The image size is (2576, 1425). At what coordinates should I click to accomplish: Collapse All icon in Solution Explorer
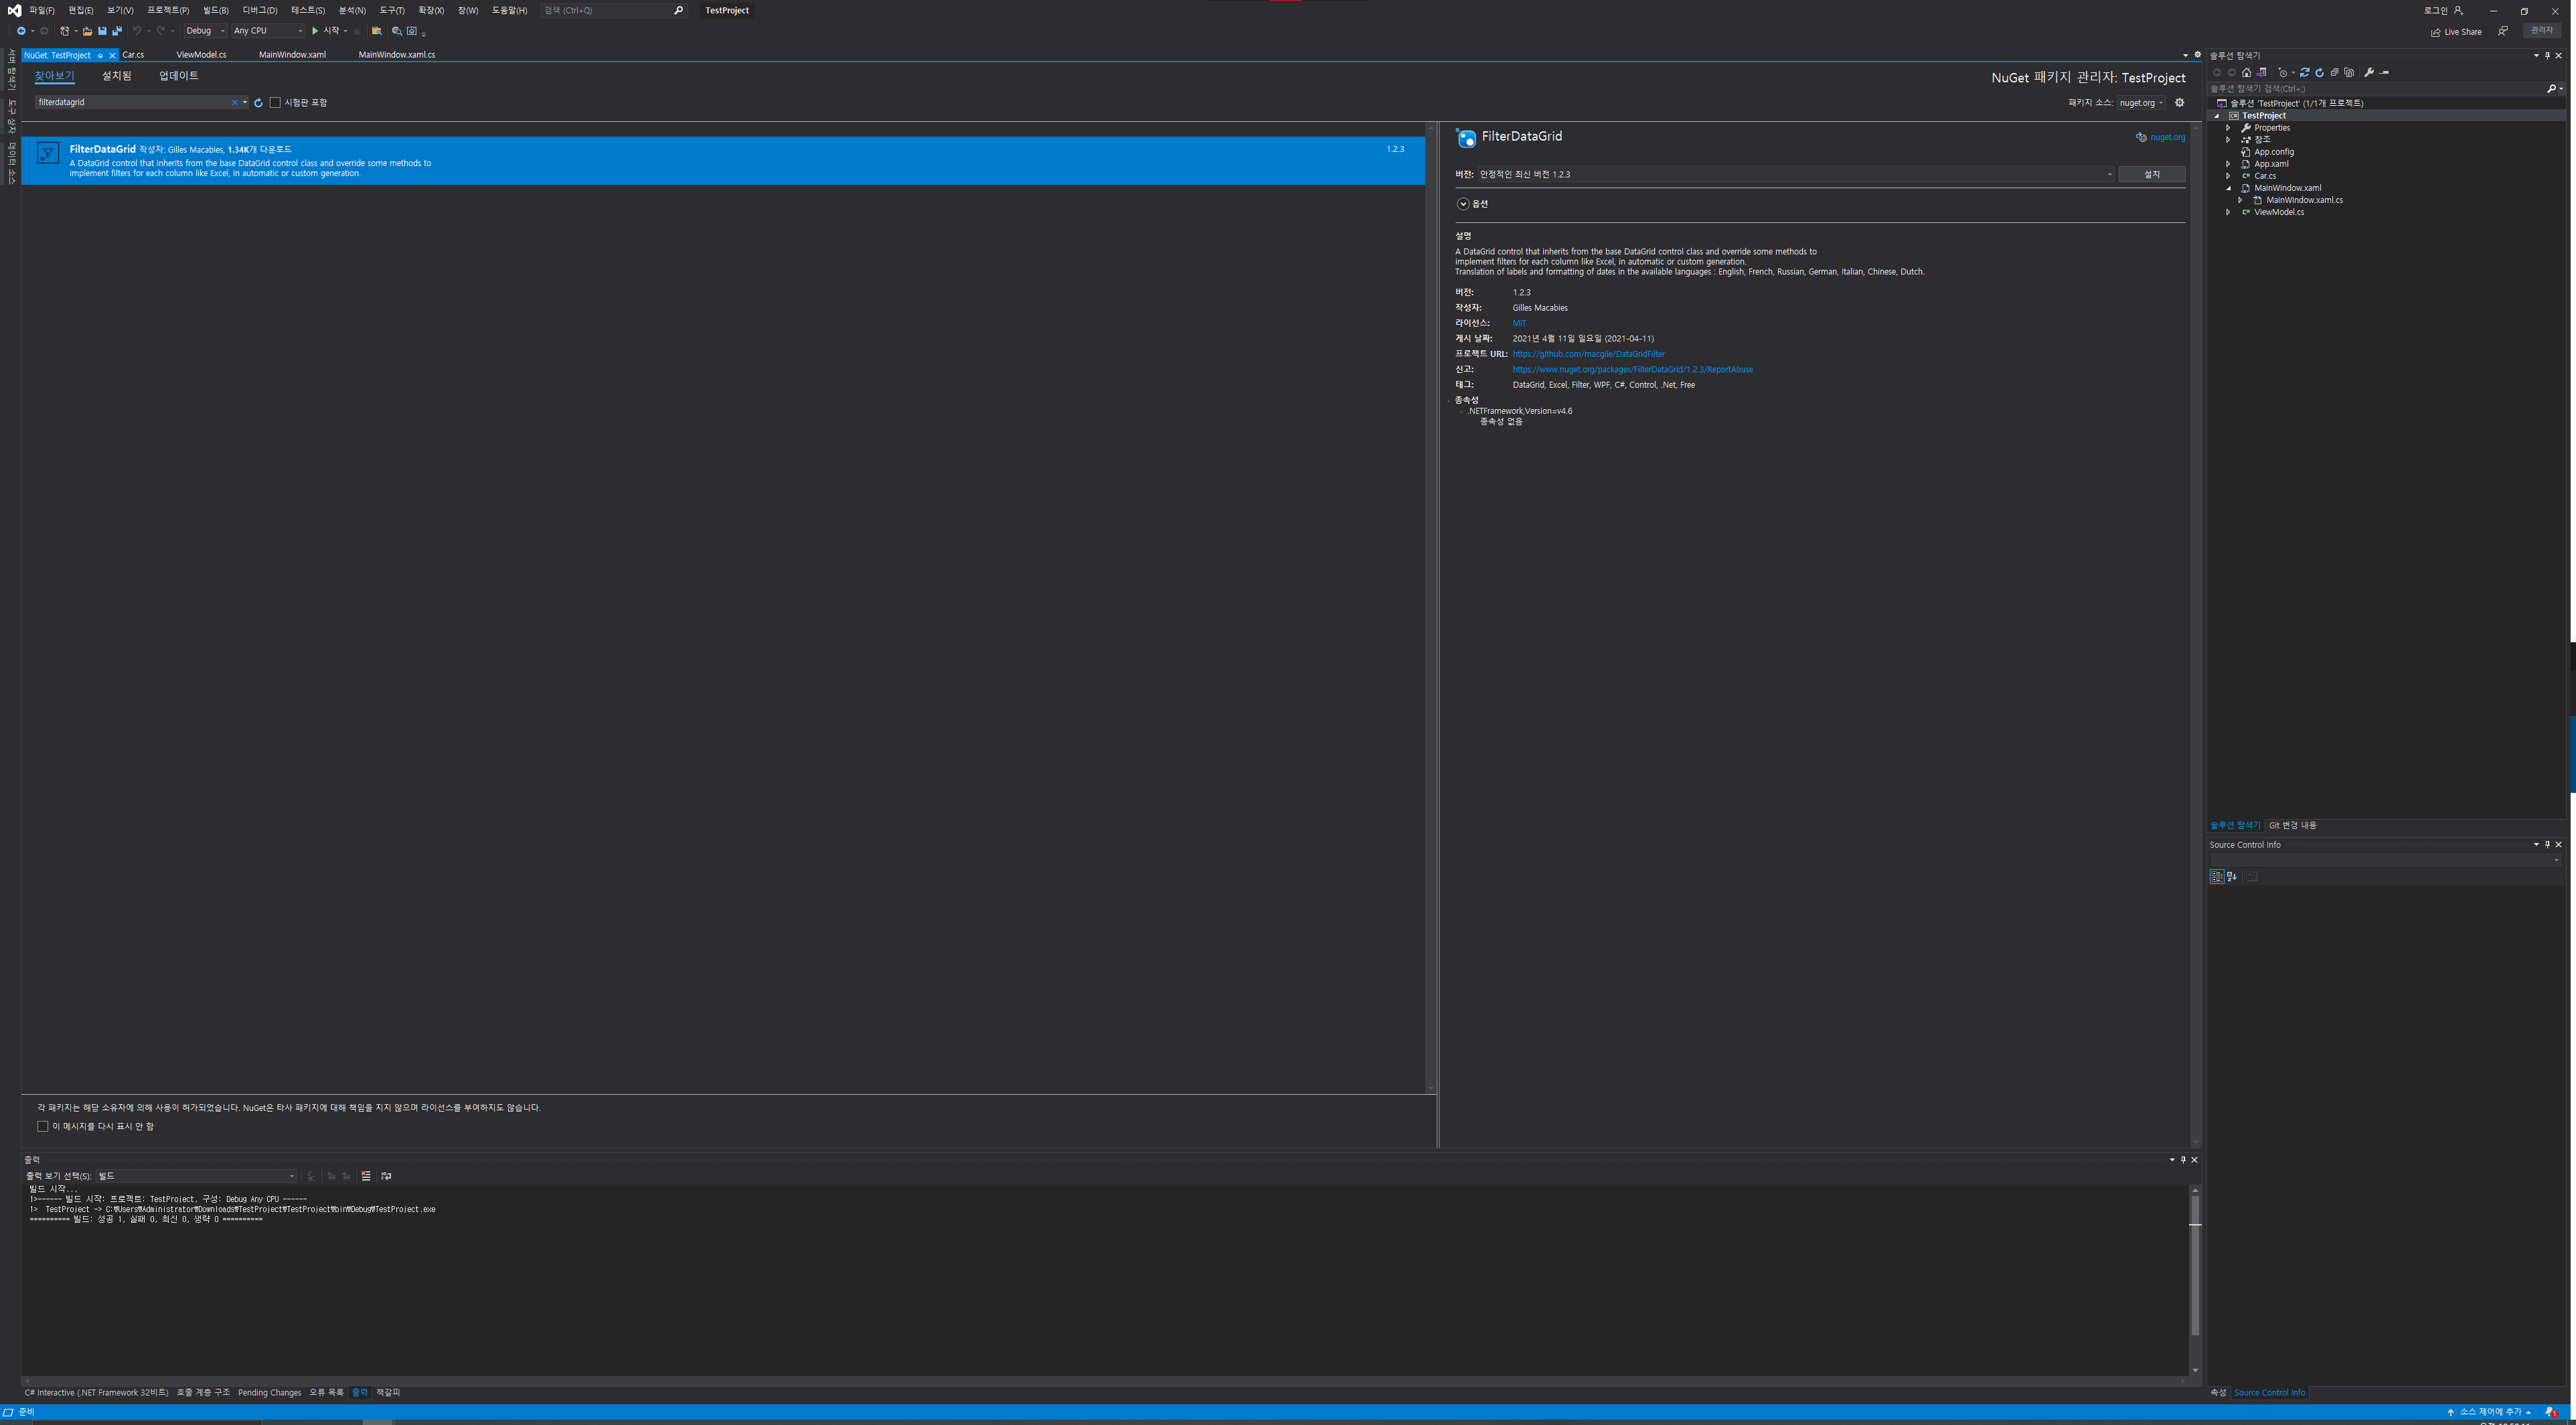pos(2335,72)
